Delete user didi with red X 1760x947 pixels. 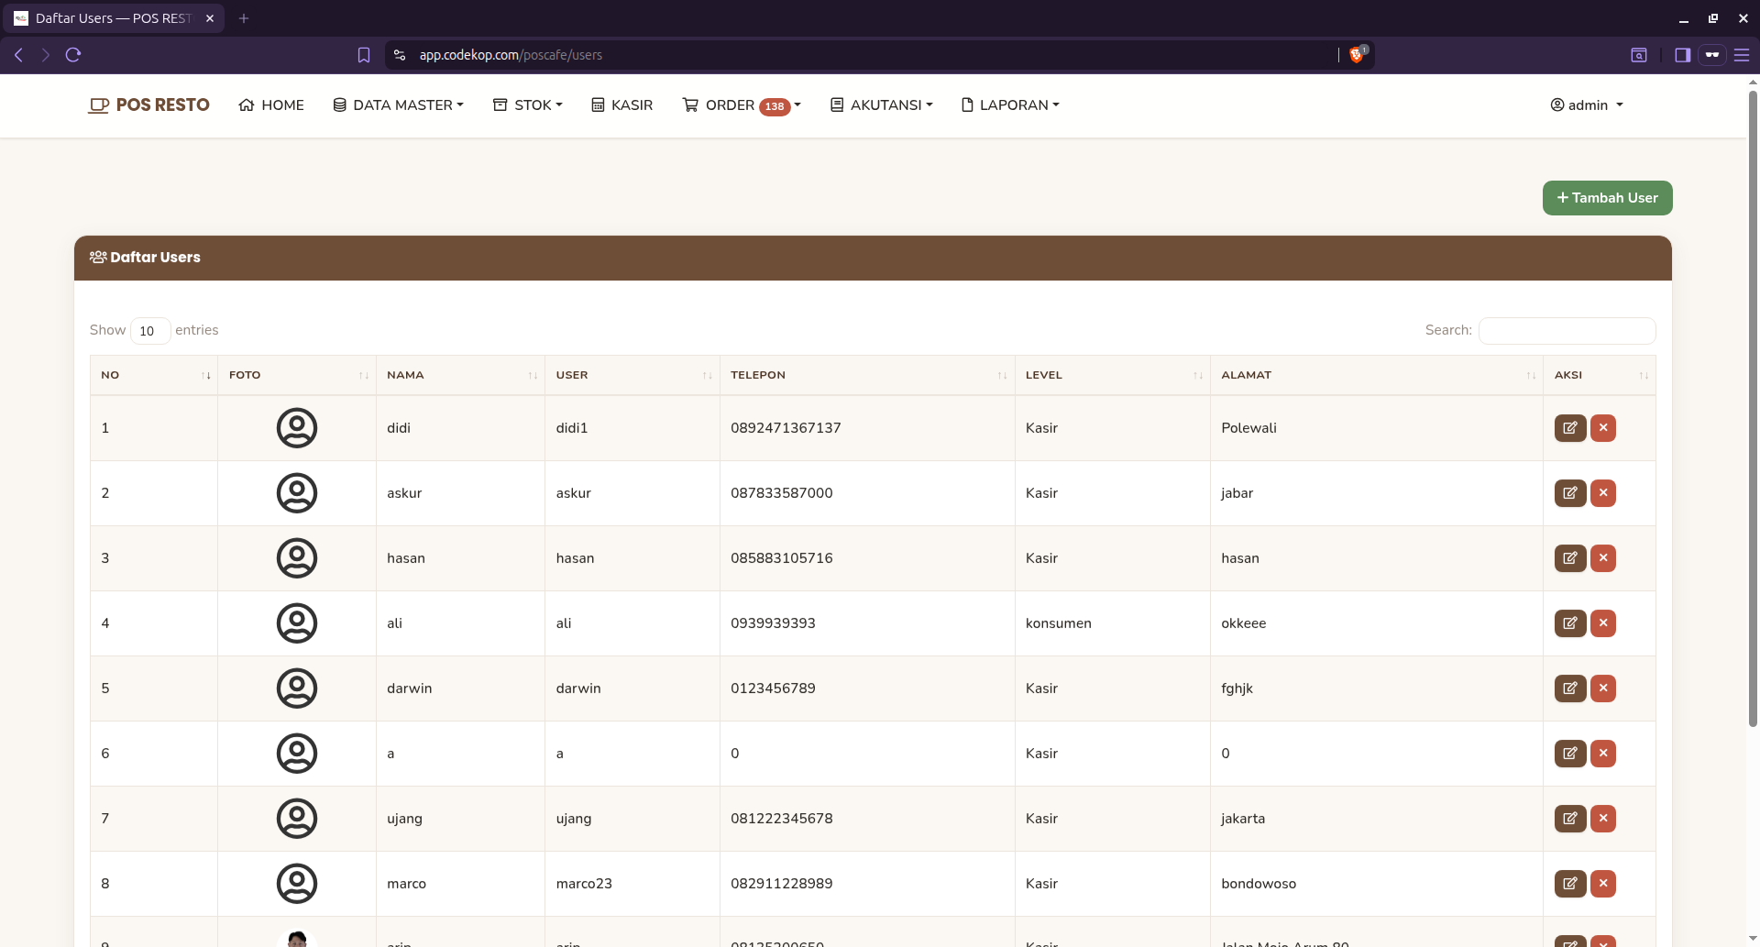click(1602, 428)
